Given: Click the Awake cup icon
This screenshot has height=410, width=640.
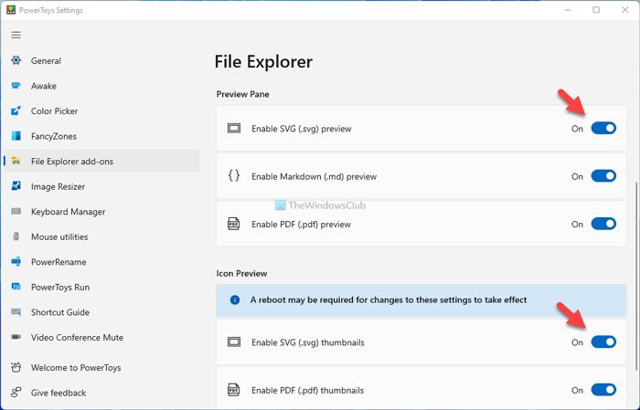Looking at the screenshot, I should click(16, 86).
